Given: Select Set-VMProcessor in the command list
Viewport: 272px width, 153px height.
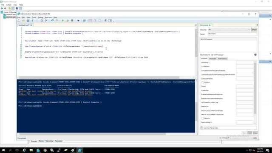Looking at the screenshot, I should pyautogui.click(x=228, y=39).
